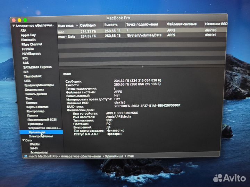Select USB in the sidebar
Screen dimensions: 250x187
[x=27, y=81]
